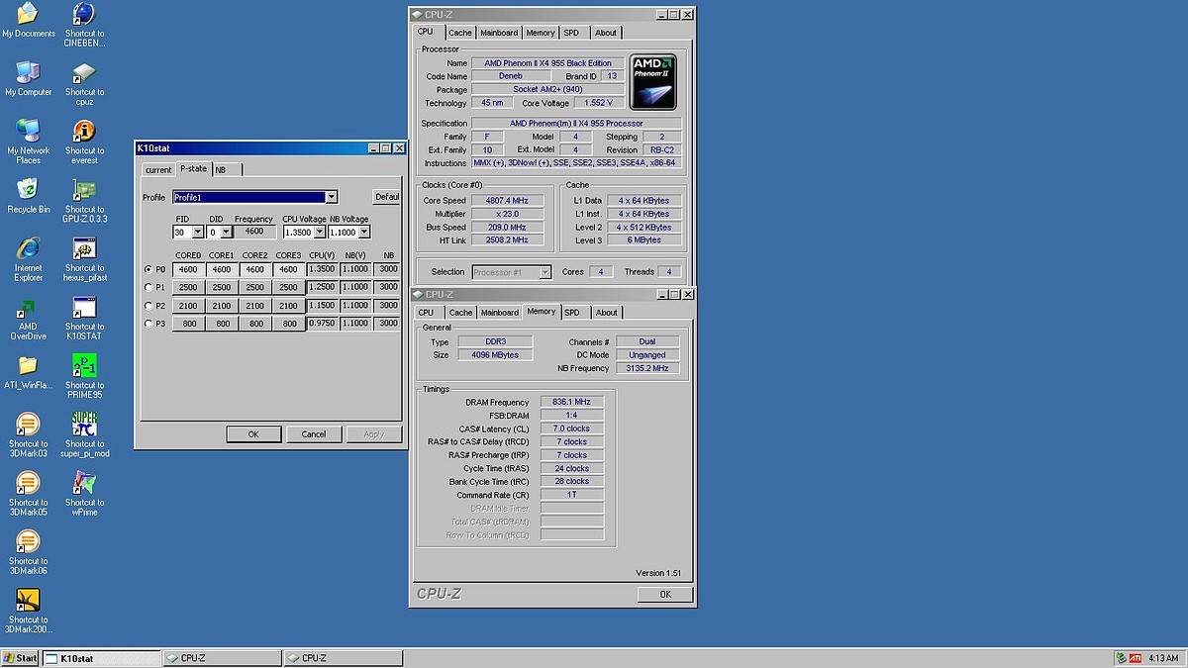Select the P2 state radio button

(x=148, y=306)
